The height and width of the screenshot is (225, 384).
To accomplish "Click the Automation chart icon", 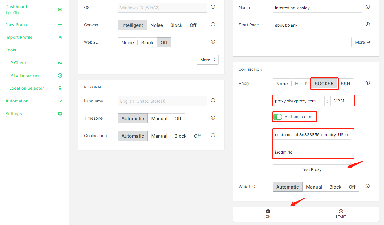I will (x=60, y=101).
